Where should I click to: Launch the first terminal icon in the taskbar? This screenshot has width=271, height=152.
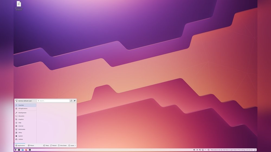pos(19,150)
